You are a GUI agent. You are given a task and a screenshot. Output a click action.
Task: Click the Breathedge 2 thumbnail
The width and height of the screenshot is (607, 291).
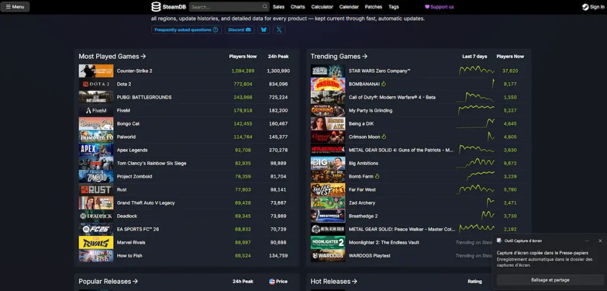pyautogui.click(x=328, y=216)
